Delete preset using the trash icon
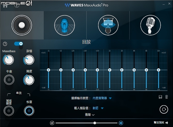173x127 pixels. [x=167, y=97]
